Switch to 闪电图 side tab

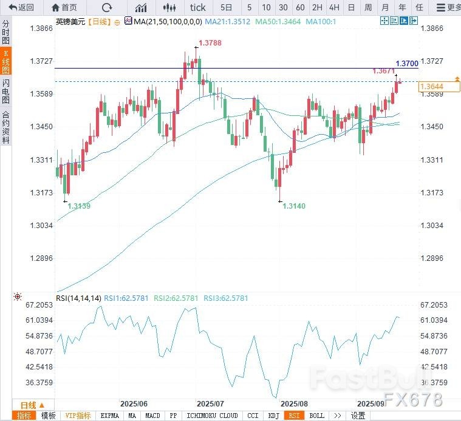(x=5, y=91)
